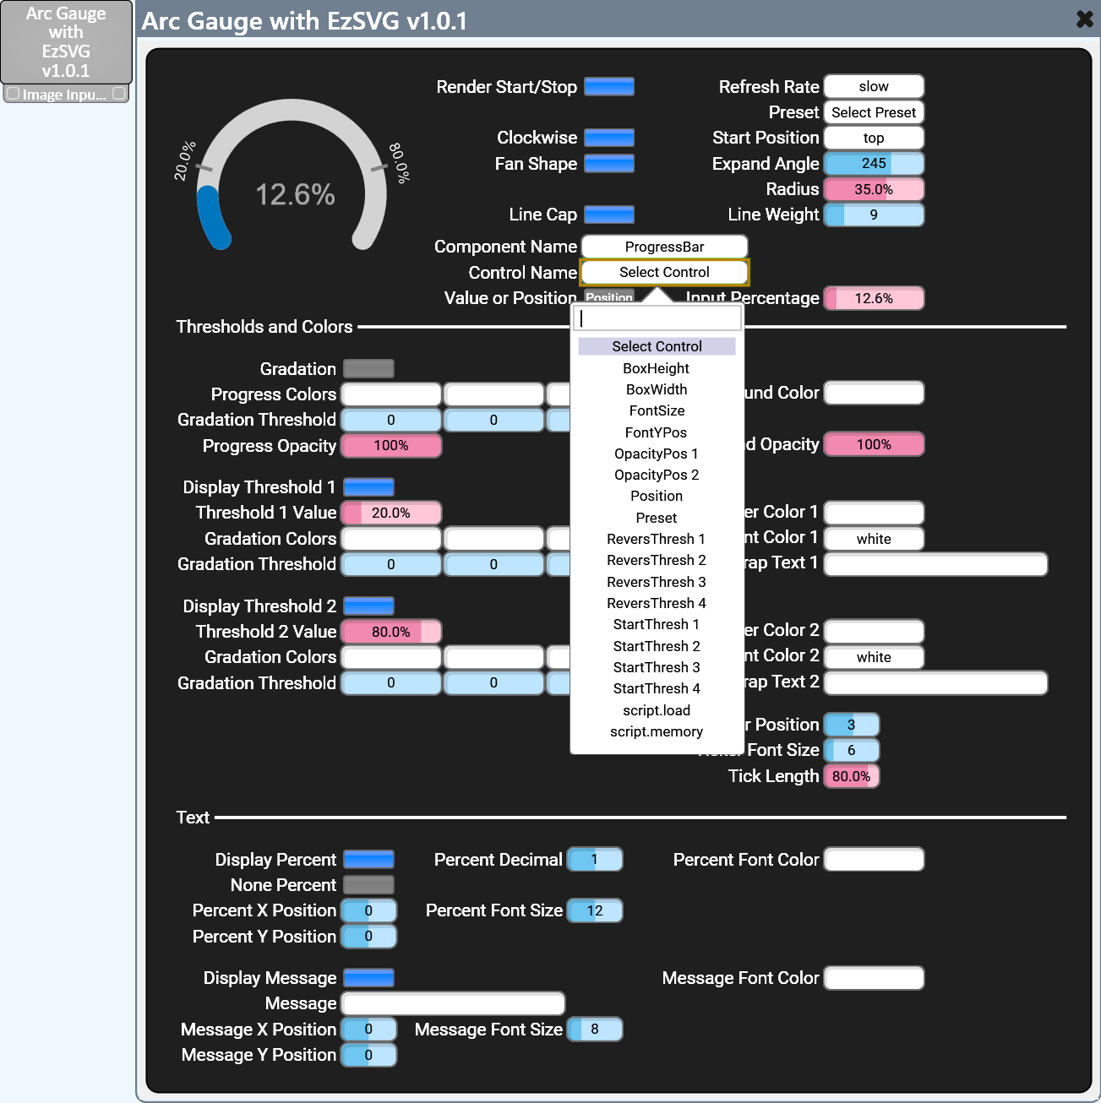The width and height of the screenshot is (1101, 1103).
Task: Toggle Display Threshold 1
Action: [368, 487]
